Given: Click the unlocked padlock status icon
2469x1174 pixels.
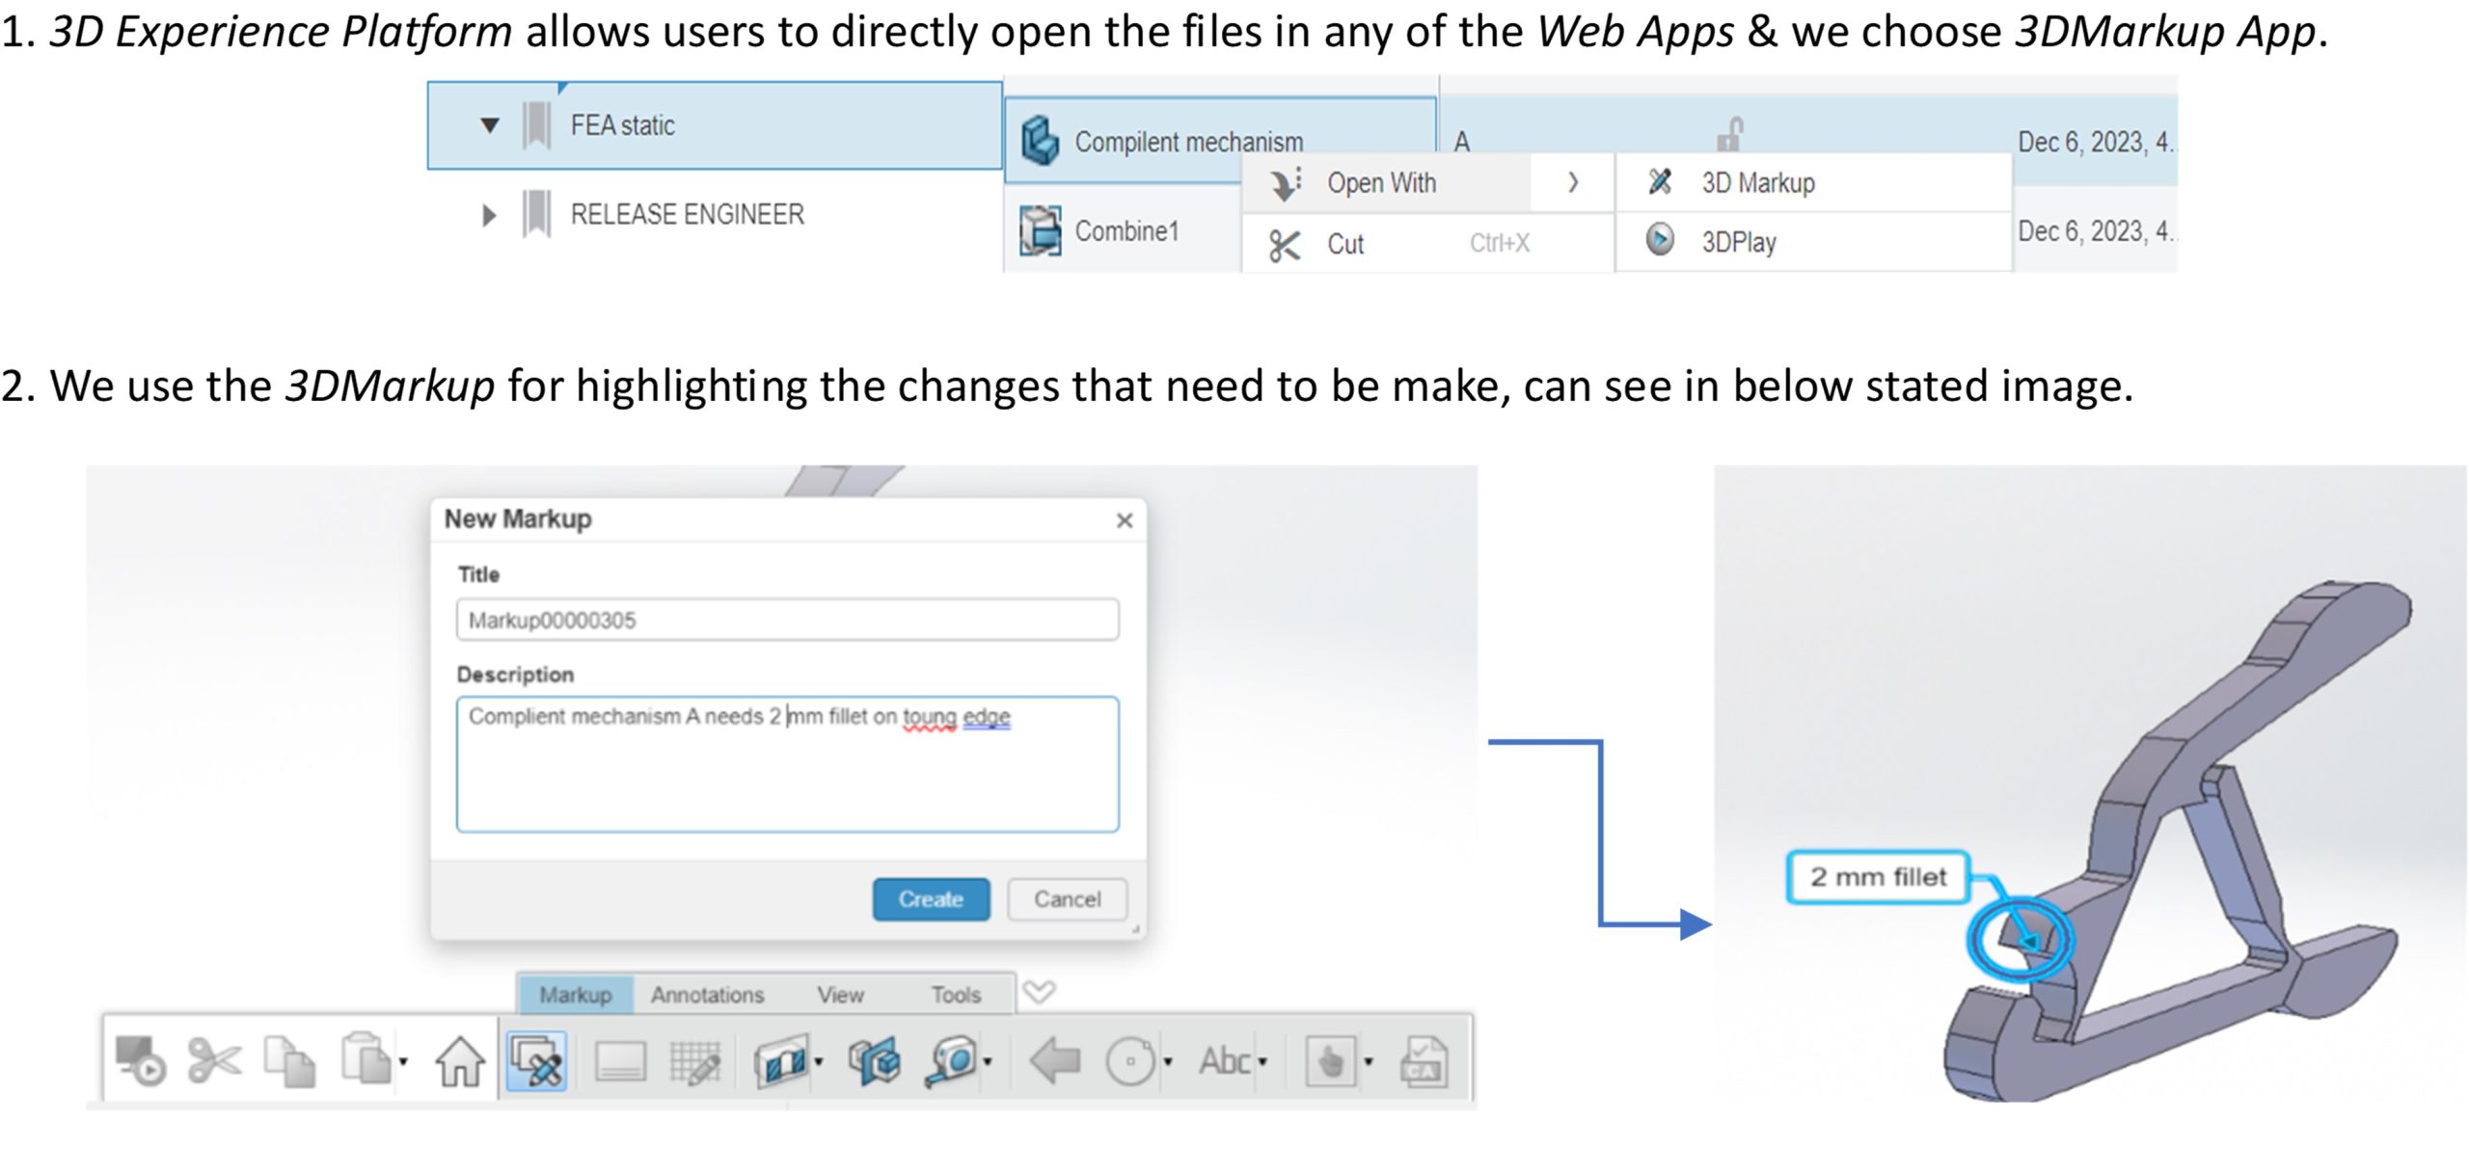Looking at the screenshot, I should [x=1730, y=134].
